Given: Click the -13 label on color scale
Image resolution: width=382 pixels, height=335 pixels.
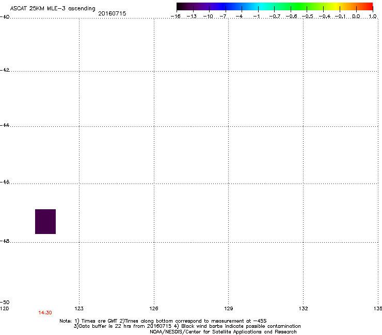Looking at the screenshot, I should click(x=192, y=16).
